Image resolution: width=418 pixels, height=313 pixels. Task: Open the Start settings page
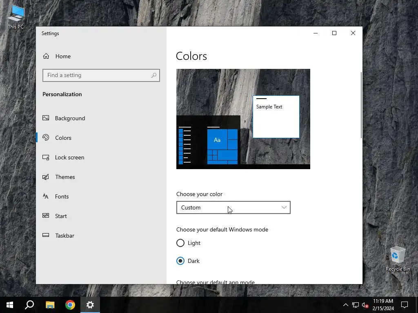[x=101, y=216]
